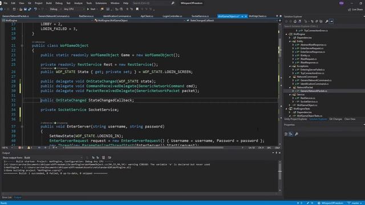The width and height of the screenshot is (365, 205).
Task: Collapse the WofEngine project node
Action: (x=286, y=34)
